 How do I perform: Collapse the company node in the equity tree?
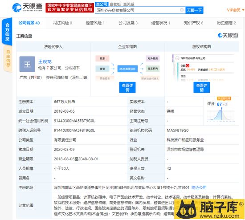pyautogui.click(x=177, y=58)
